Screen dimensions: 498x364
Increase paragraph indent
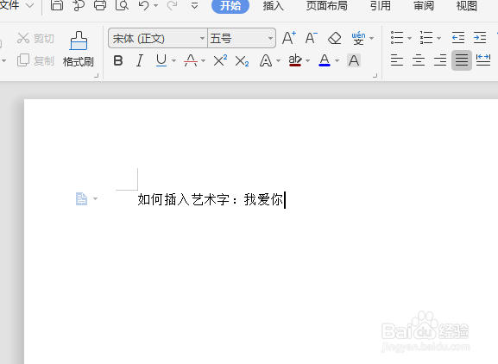[480, 38]
